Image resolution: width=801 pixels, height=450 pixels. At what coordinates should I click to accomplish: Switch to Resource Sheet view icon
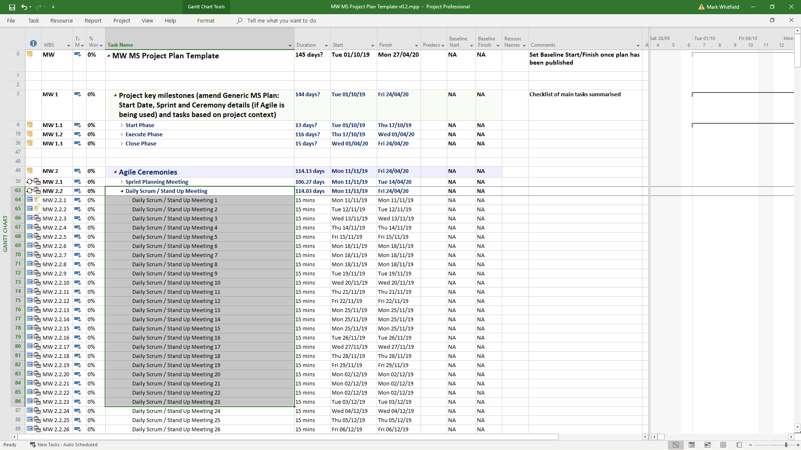click(x=723, y=445)
